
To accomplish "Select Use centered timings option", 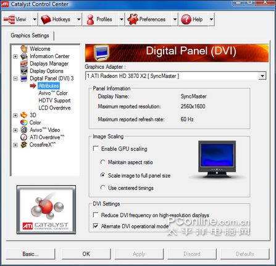I will [102, 187].
